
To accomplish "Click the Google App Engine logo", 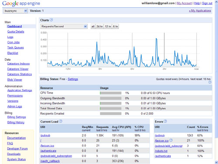I will click(x=21, y=3).
